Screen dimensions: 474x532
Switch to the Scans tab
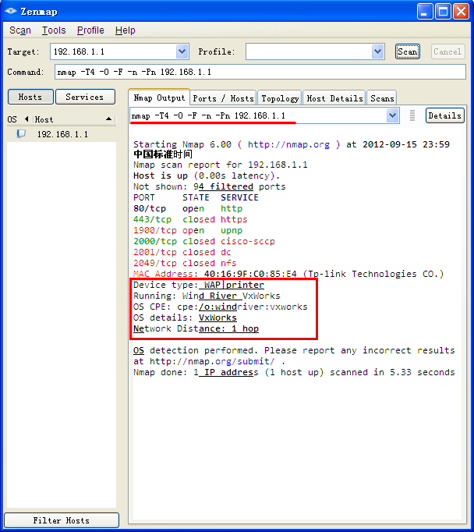pos(382,98)
